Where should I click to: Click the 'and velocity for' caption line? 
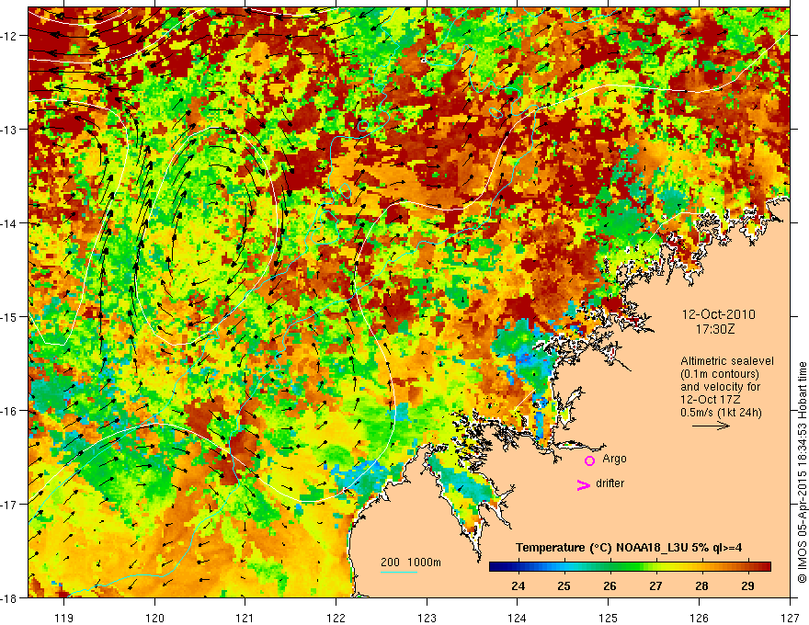[720, 387]
